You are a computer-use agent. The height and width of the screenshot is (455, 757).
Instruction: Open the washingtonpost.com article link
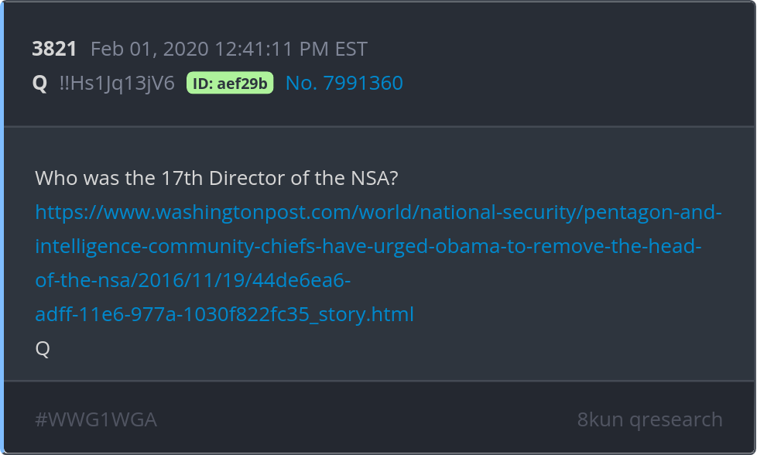(232, 212)
